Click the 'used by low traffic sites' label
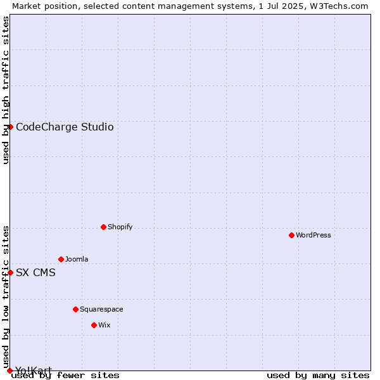The height and width of the screenshot is (380, 380). tap(5, 298)
